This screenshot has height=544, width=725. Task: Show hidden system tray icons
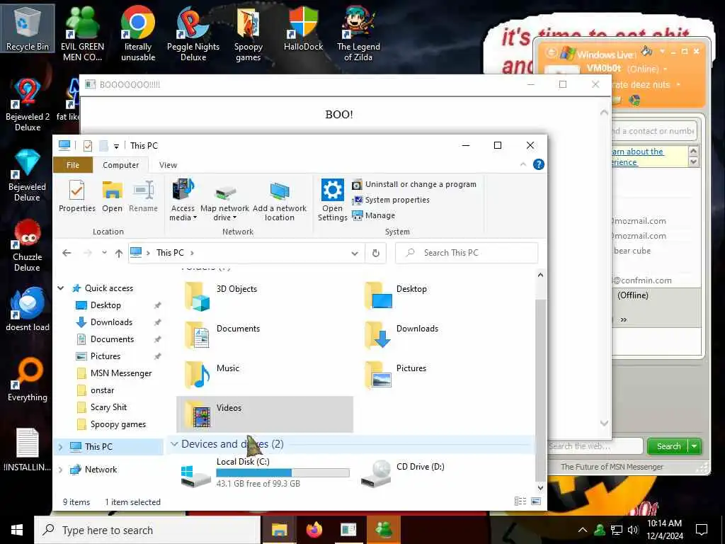point(583,530)
